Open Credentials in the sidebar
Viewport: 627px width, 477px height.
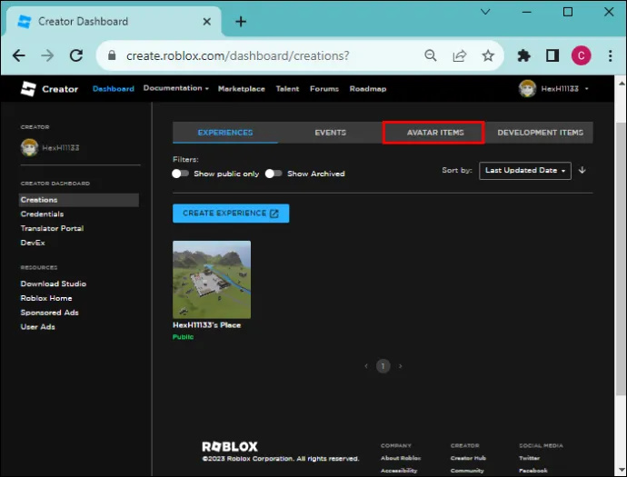[x=42, y=214]
